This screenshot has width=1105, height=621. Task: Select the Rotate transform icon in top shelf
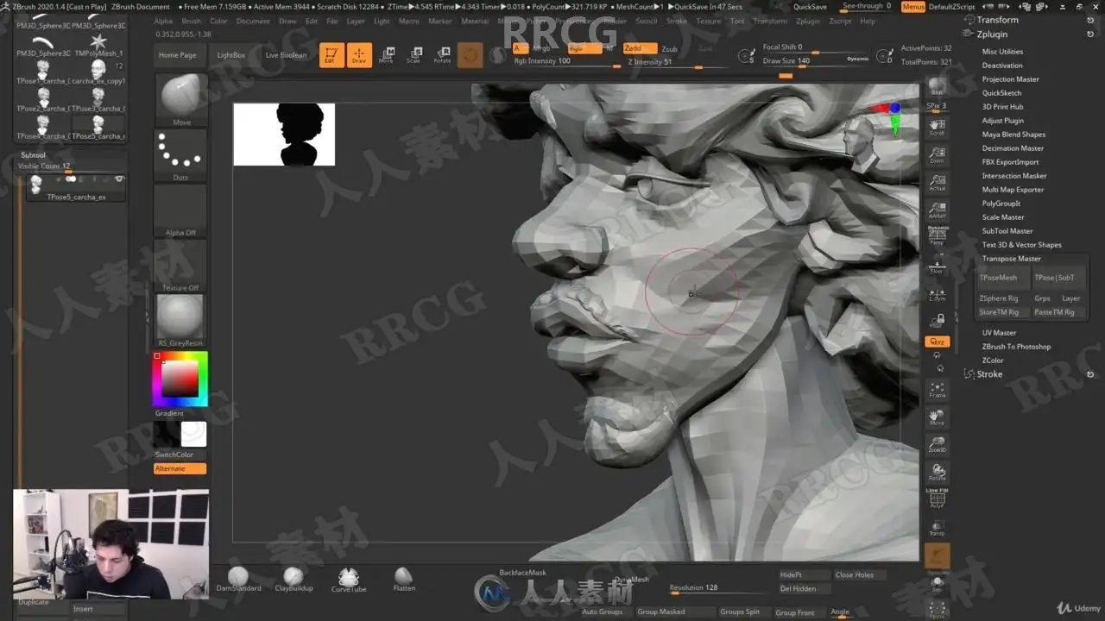click(x=442, y=55)
